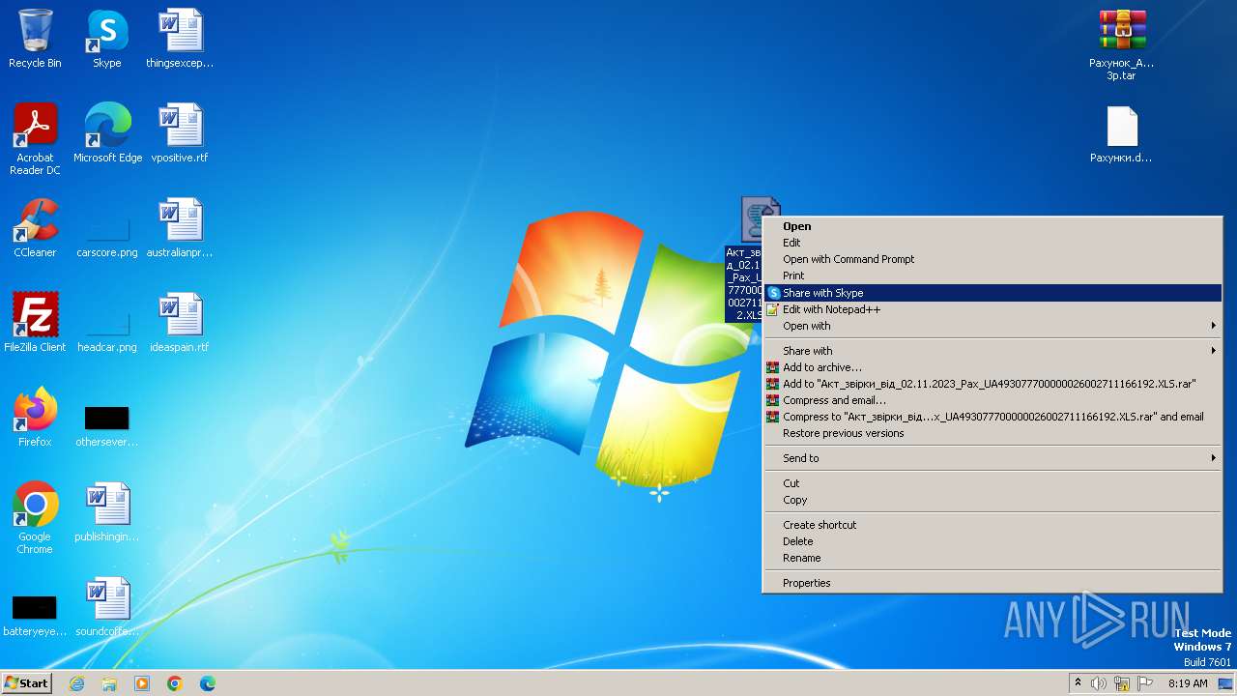This screenshot has width=1237, height=696.
Task: Launch Chrome from the taskbar
Action: (x=175, y=683)
